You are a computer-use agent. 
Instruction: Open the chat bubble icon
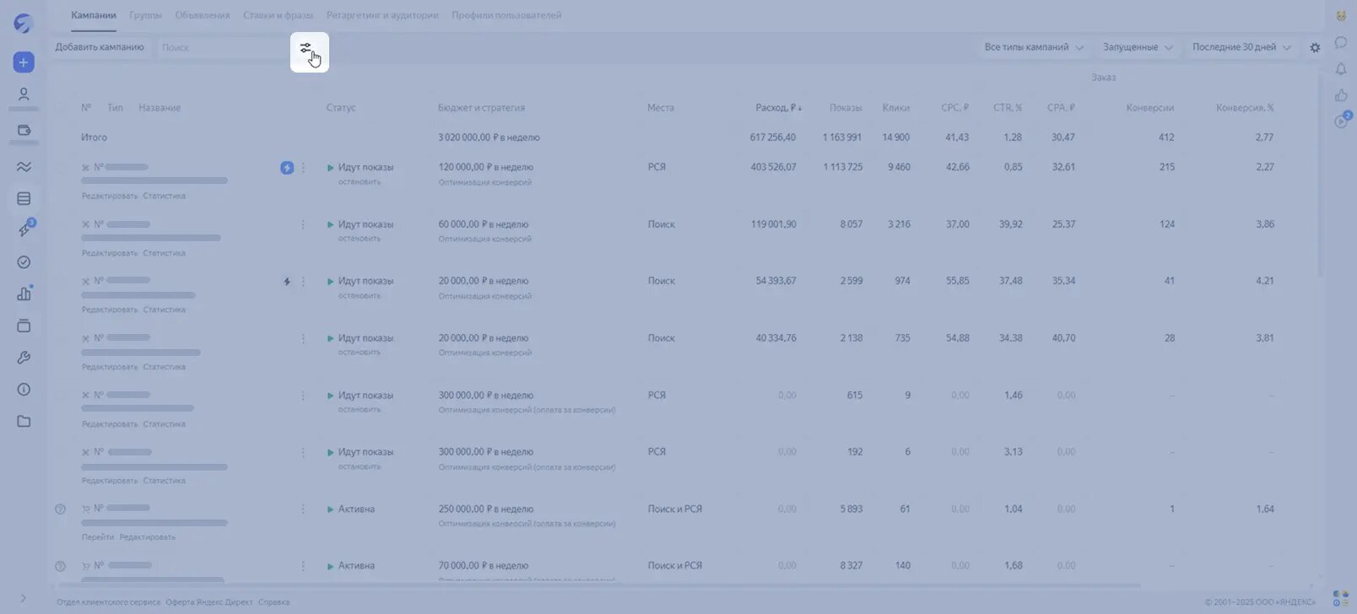[x=1341, y=42]
